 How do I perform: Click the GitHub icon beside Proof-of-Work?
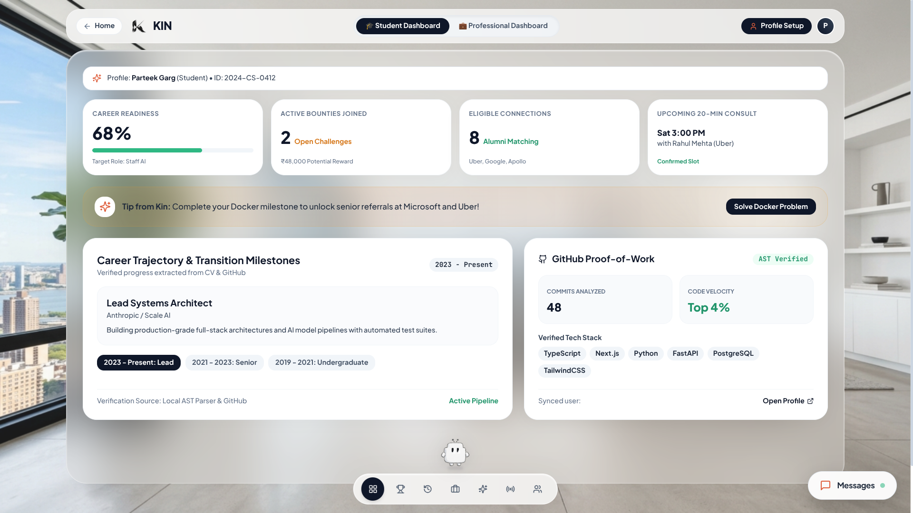coord(543,259)
